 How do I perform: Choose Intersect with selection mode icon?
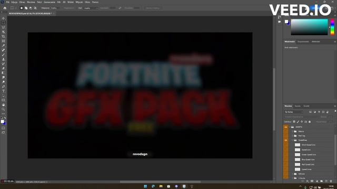click(35, 8)
